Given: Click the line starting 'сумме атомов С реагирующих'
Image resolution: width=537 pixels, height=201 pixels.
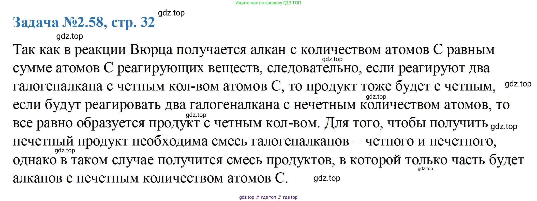Looking at the screenshot, I should pos(251,68).
